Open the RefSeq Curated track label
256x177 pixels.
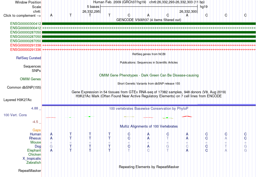[29, 58]
